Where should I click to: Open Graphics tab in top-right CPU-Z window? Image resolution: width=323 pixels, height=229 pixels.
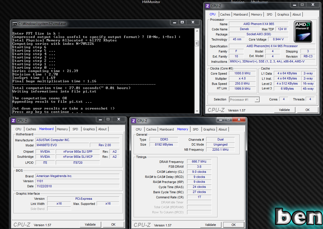pos(283,14)
